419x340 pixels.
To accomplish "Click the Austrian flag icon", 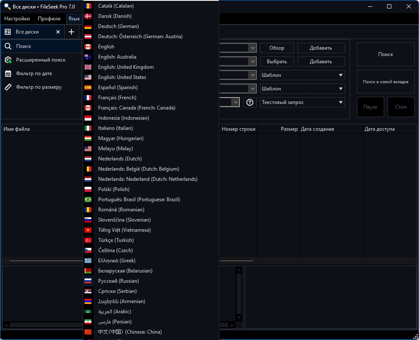I will click(88, 37).
